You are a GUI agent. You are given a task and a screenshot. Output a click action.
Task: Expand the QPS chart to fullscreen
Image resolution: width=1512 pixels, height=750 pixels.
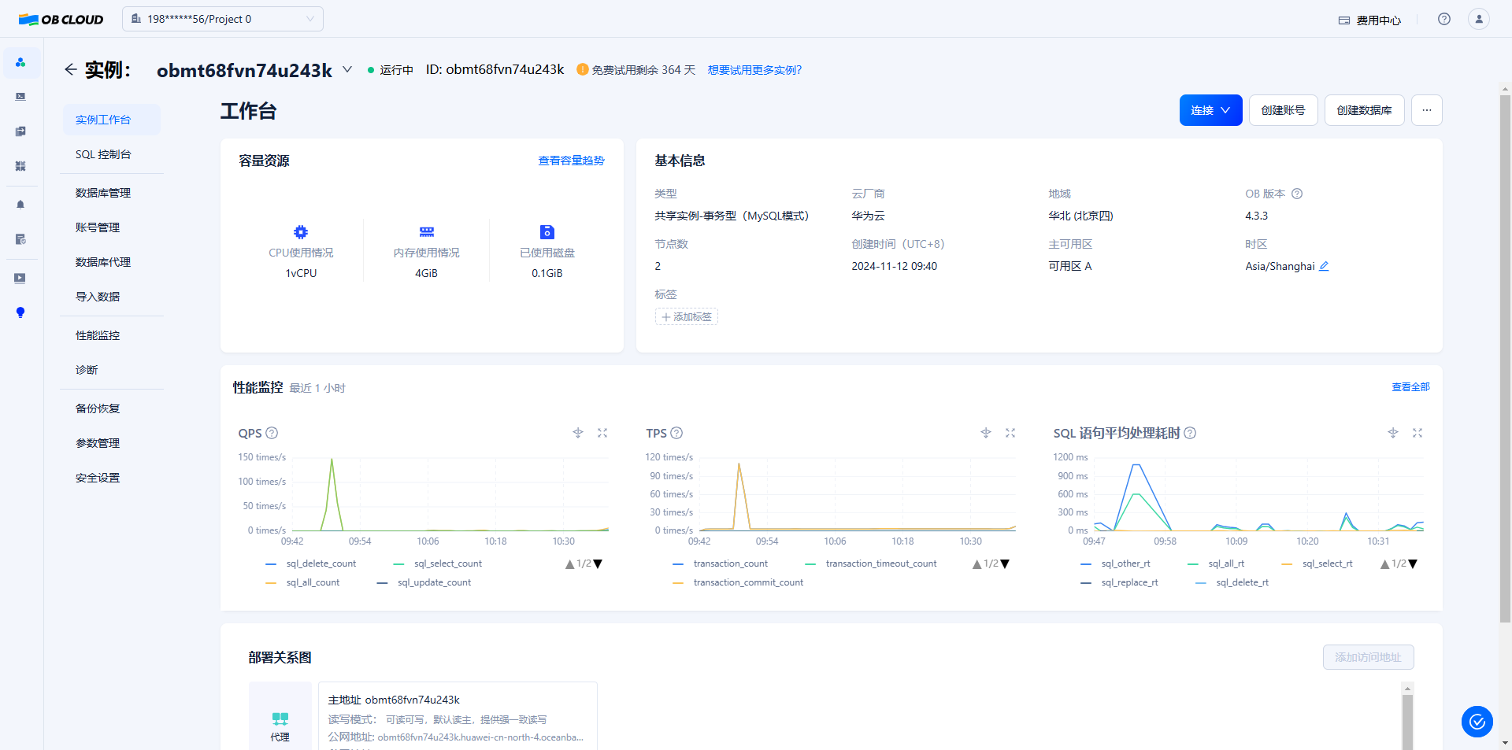(x=602, y=433)
